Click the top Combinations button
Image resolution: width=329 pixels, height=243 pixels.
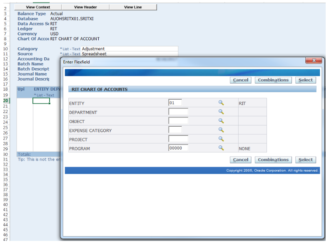(273, 80)
